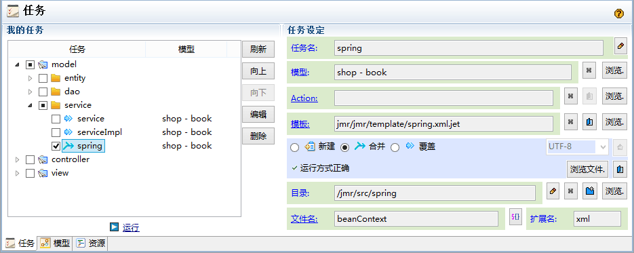Check the dao checkbox

(43, 92)
